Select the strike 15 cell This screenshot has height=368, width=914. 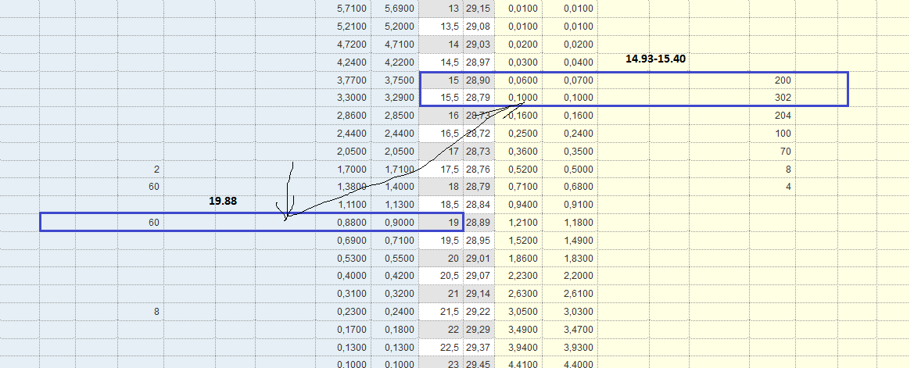pyautogui.click(x=442, y=80)
